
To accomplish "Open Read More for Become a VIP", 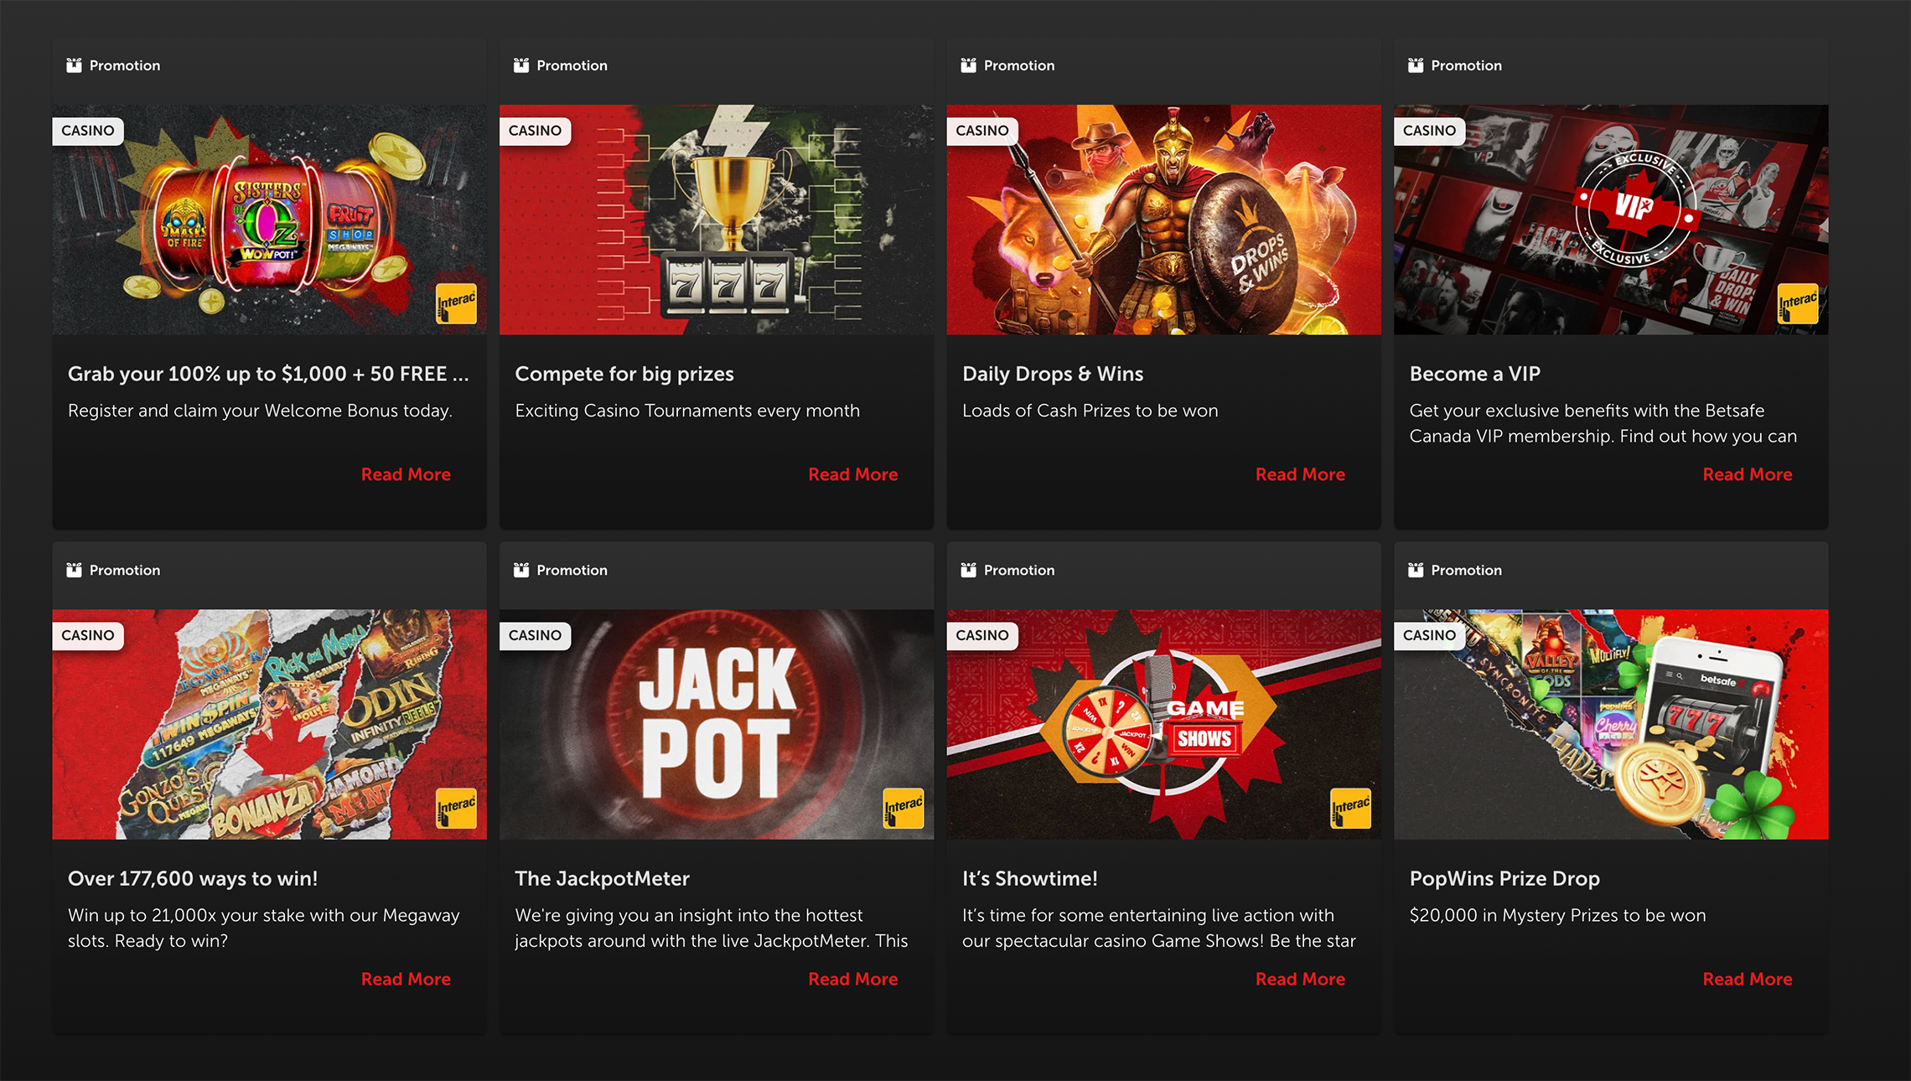I will pos(1748,474).
